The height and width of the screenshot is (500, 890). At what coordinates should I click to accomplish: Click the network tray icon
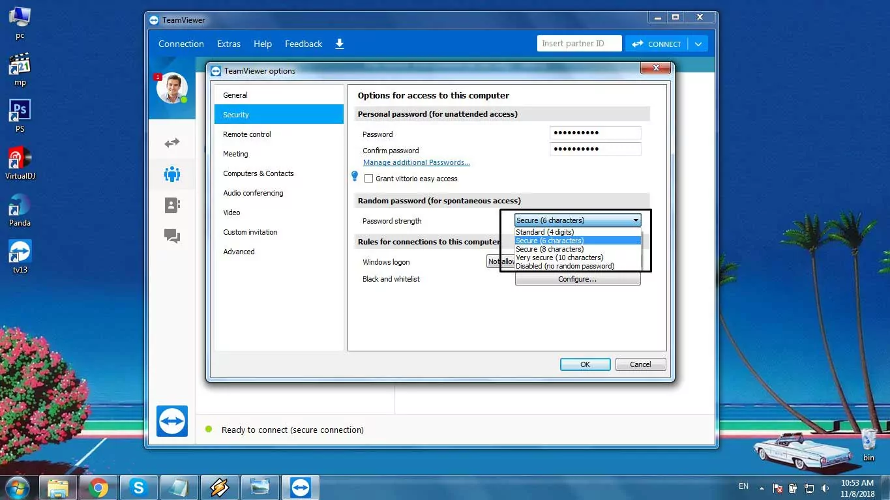[809, 488]
